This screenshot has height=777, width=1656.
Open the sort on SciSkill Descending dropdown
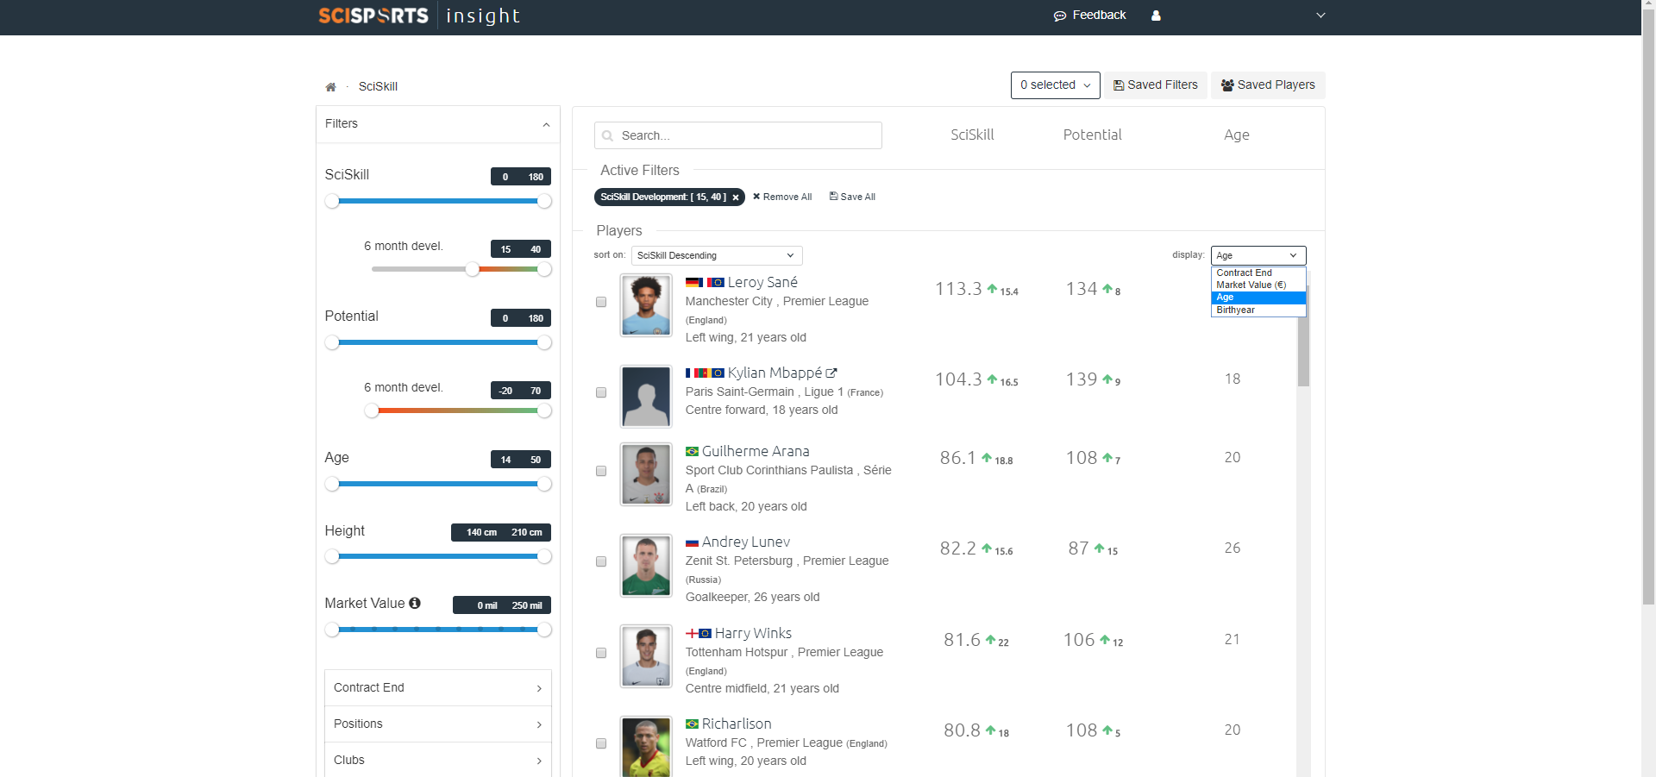tap(717, 255)
